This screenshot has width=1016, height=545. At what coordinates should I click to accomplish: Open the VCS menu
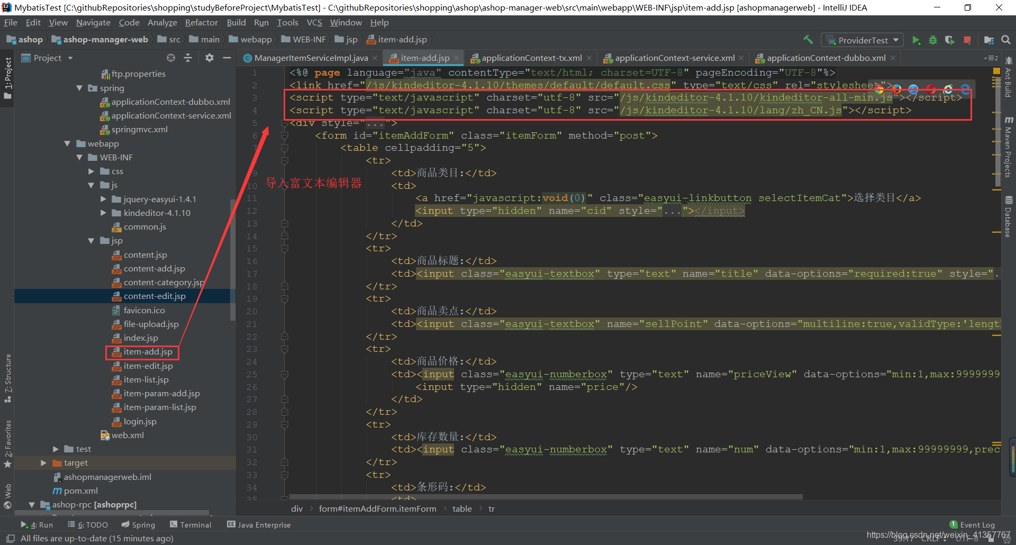coord(314,23)
